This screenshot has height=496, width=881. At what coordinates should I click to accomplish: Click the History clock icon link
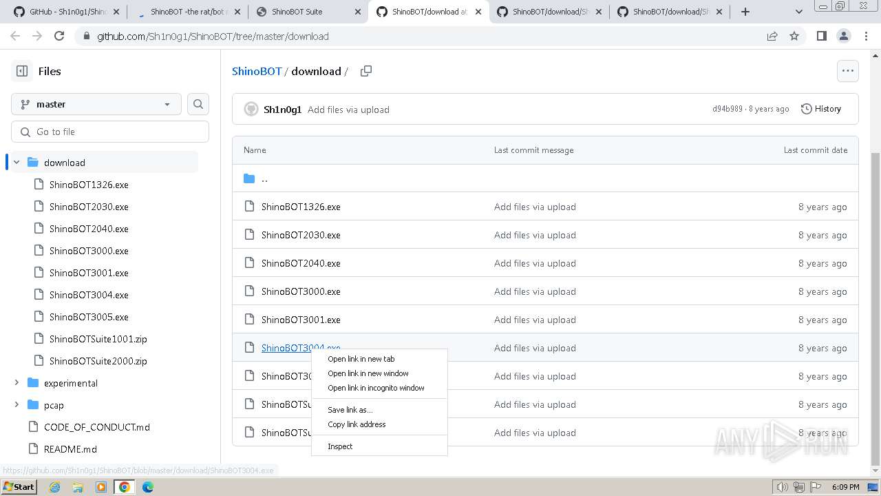tap(821, 109)
